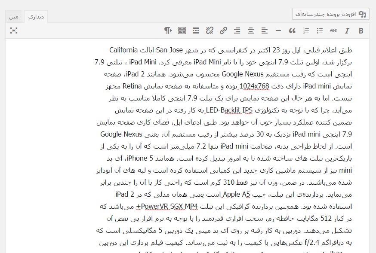376x253 pixels.
Task: Click the افزودن پرونده چندرسانه‌ای button
Action: 331,14
